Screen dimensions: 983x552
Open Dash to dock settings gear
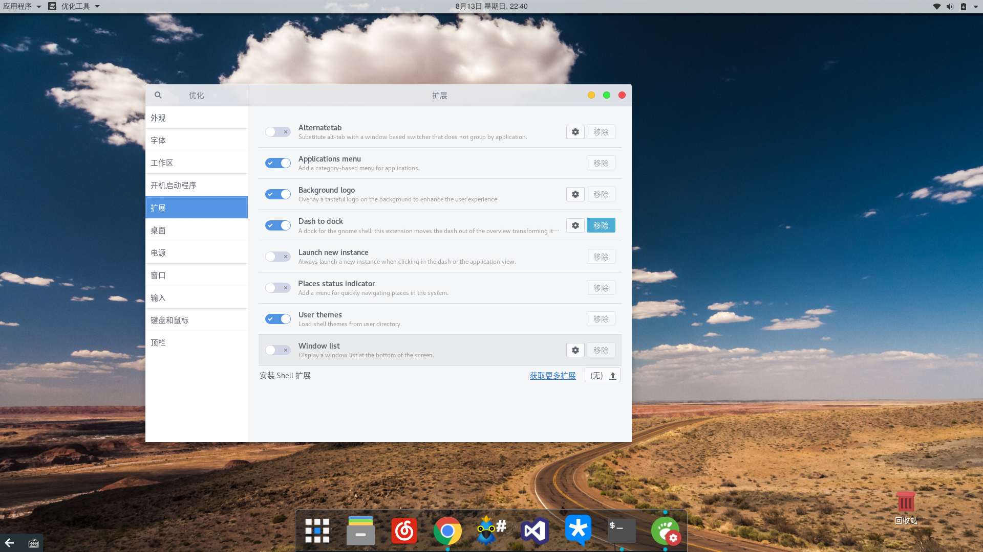575,225
